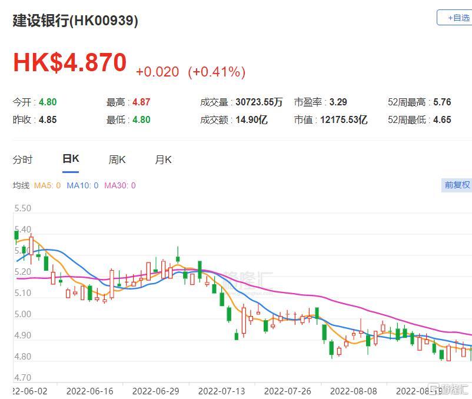Switch to the 分时 tab
This screenshot has width=472, height=399.
click(x=22, y=159)
